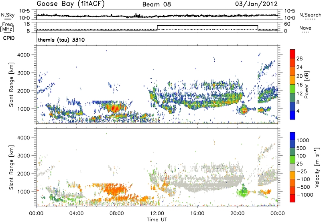Screen dimensions: 321x222
Task: Click the "-500" label on velocity colorbar
Action: pos(303,187)
